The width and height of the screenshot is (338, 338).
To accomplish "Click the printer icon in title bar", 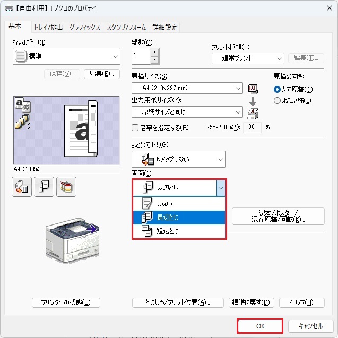I will click(x=9, y=8).
